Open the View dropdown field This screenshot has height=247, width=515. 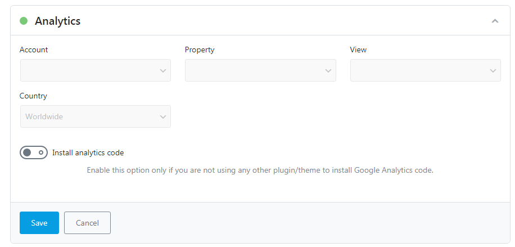pos(425,71)
